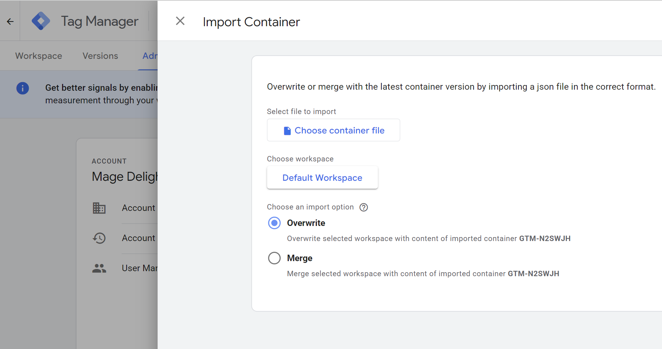Click the 'Choose workspace' label

(x=300, y=159)
